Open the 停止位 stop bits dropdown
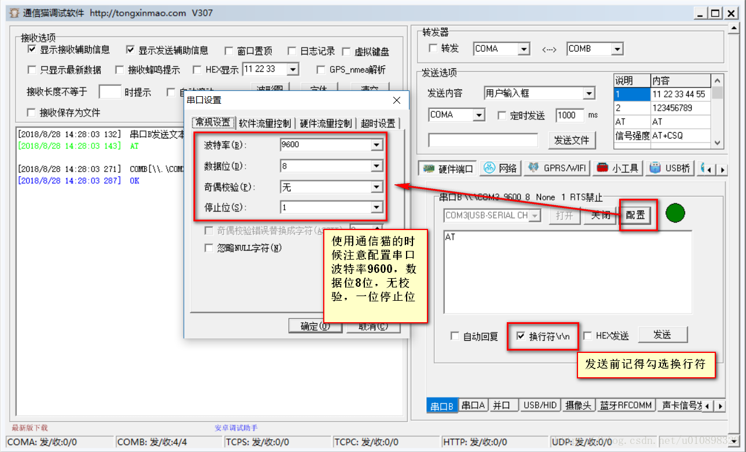The image size is (746, 452). coord(377,207)
